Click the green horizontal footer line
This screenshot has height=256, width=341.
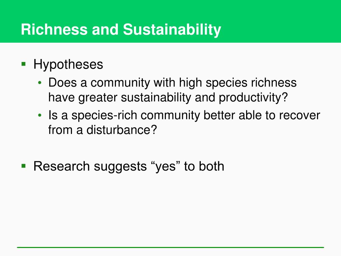point(170,247)
